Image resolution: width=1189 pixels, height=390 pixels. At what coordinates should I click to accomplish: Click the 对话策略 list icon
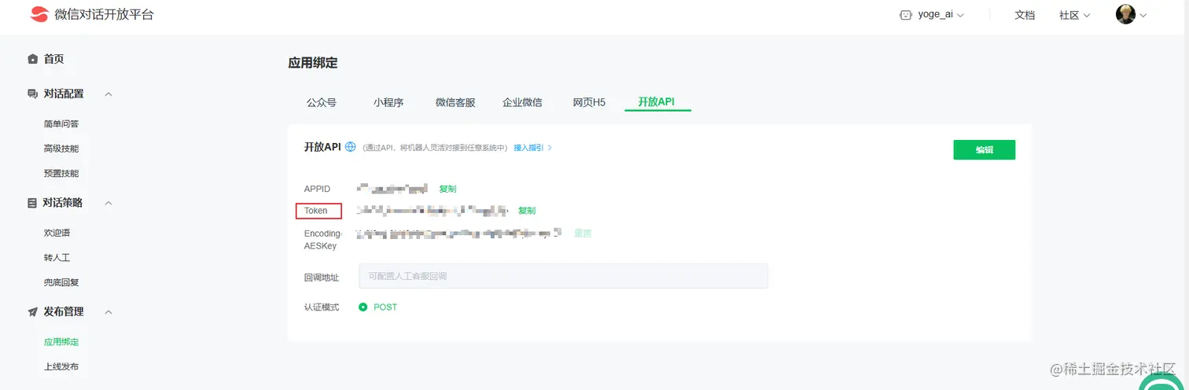[x=32, y=203]
